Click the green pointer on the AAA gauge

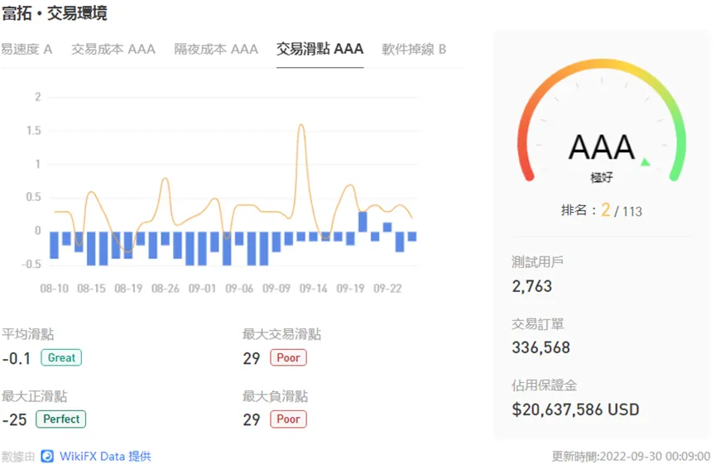pos(645,162)
